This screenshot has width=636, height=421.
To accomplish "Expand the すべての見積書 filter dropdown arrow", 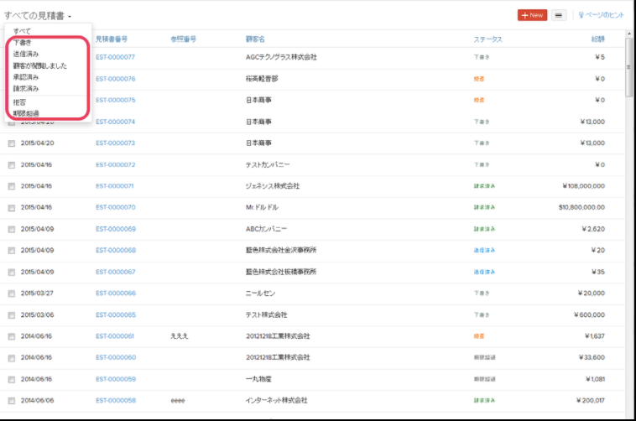I will tap(70, 17).
